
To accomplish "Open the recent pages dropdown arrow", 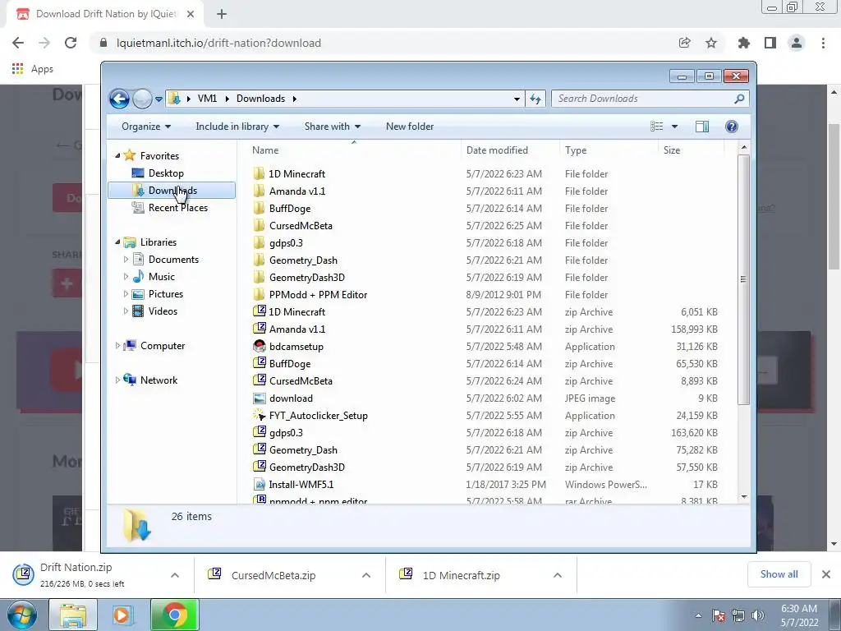I will pyautogui.click(x=159, y=99).
